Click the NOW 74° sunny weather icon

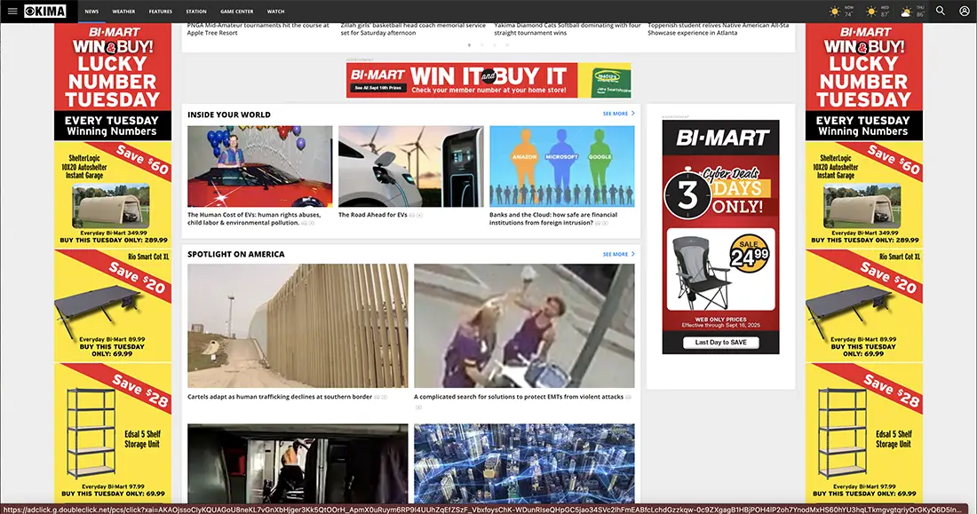(x=835, y=12)
